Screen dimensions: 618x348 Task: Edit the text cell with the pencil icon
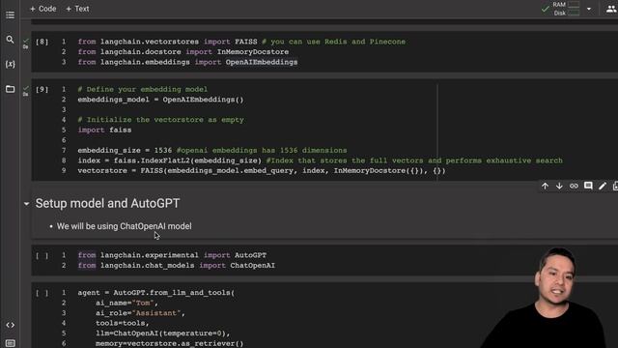coord(603,186)
